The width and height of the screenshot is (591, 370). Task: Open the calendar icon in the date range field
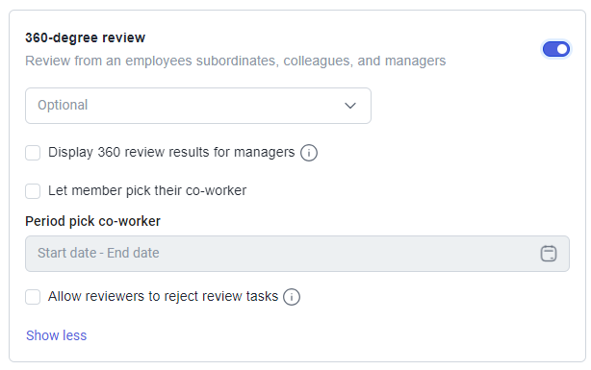[549, 254]
